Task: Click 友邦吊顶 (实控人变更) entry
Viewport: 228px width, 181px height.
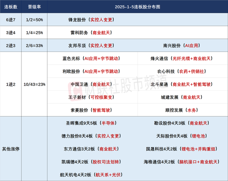Action: pyautogui.click(x=91, y=46)
